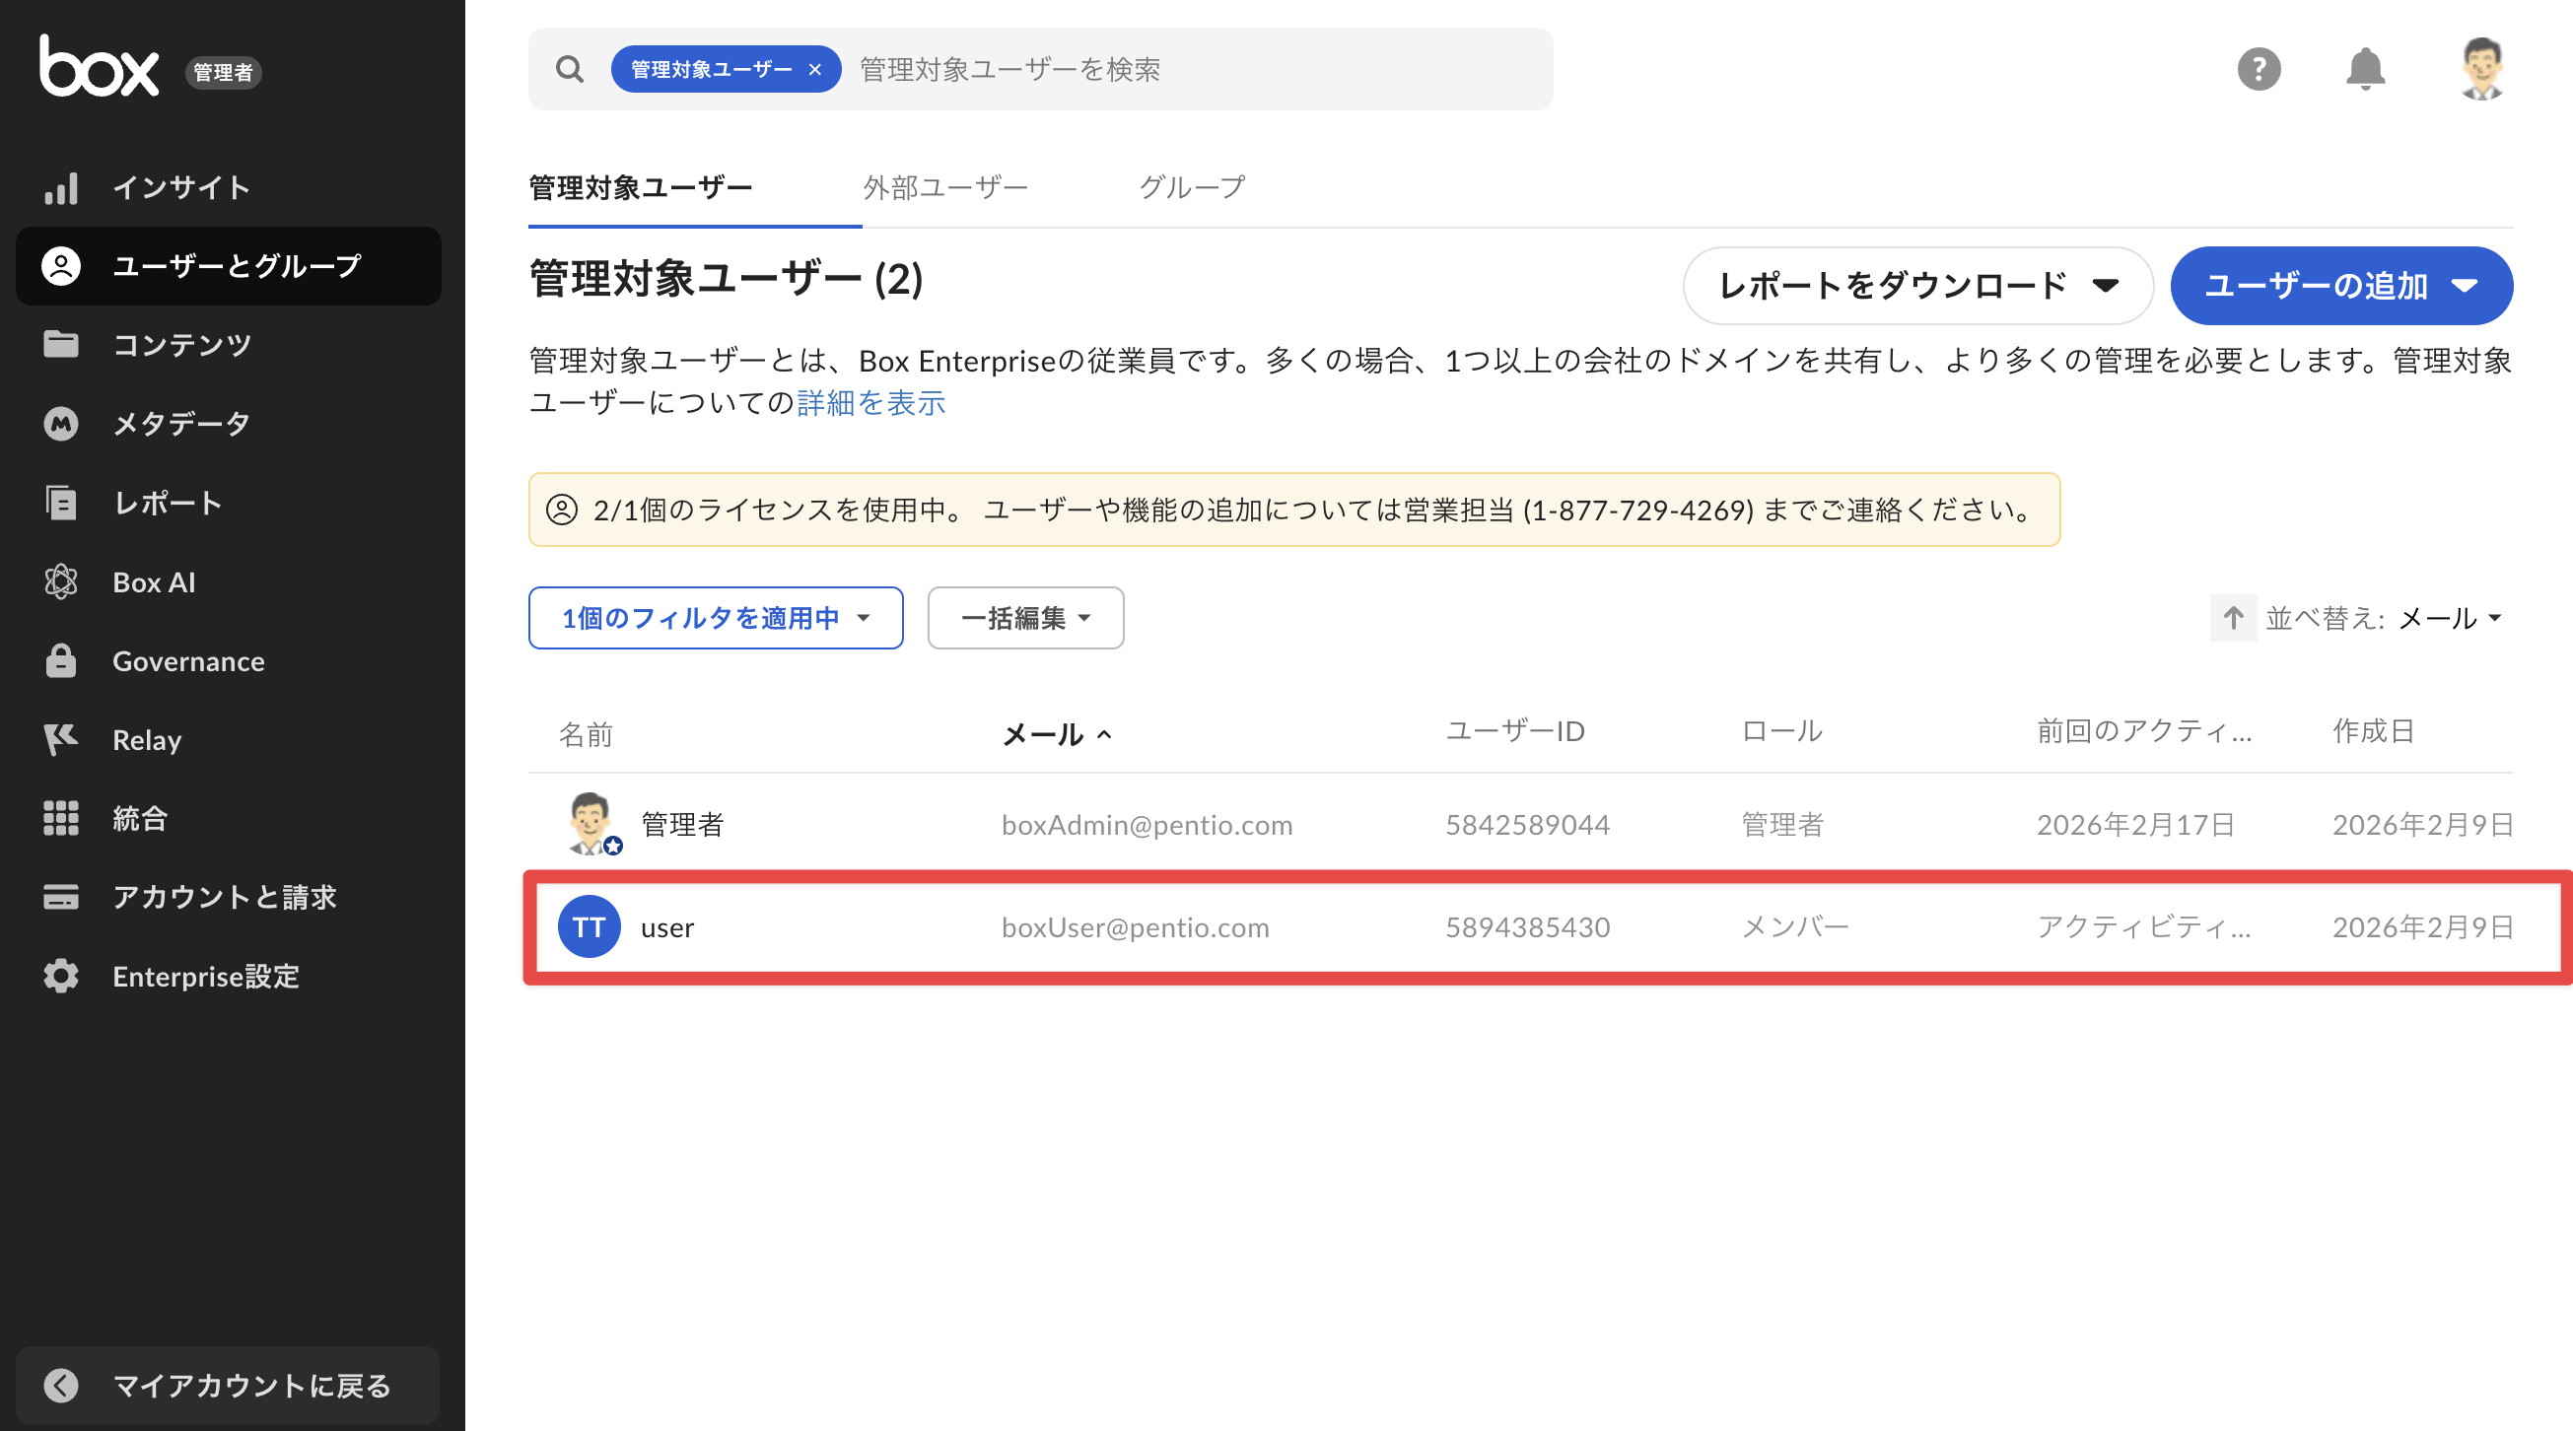The width and height of the screenshot is (2573, 1431).
Task: Click the 管理者 user avatar in table
Action: [591, 824]
